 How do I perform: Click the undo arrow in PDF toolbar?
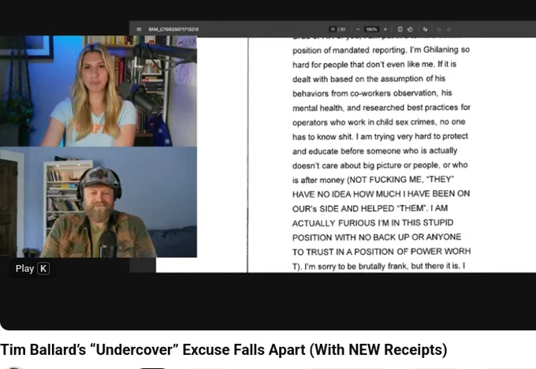click(439, 30)
